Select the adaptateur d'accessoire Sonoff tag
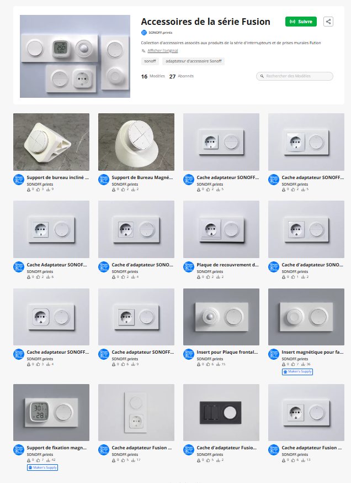 pyautogui.click(x=194, y=61)
